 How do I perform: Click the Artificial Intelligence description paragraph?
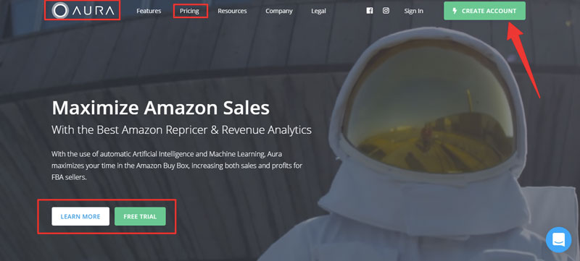177,166
